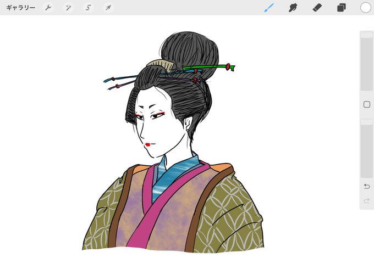Undo the last stroke
374x280 pixels.
click(x=367, y=186)
